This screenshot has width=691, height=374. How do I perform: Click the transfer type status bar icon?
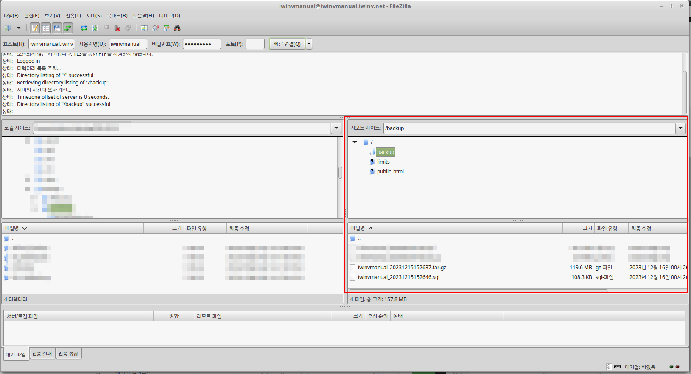tap(609, 367)
